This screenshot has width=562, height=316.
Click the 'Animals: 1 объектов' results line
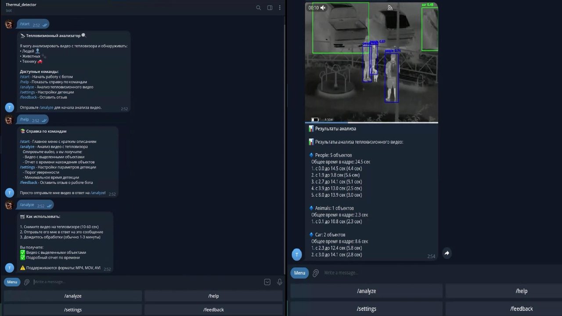[334, 208]
